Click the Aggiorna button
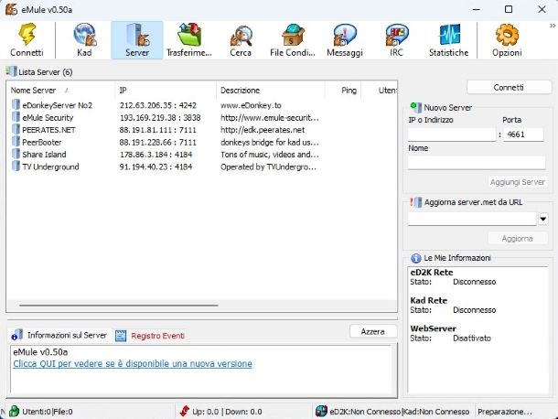This screenshot has height=419, width=558. [x=518, y=238]
